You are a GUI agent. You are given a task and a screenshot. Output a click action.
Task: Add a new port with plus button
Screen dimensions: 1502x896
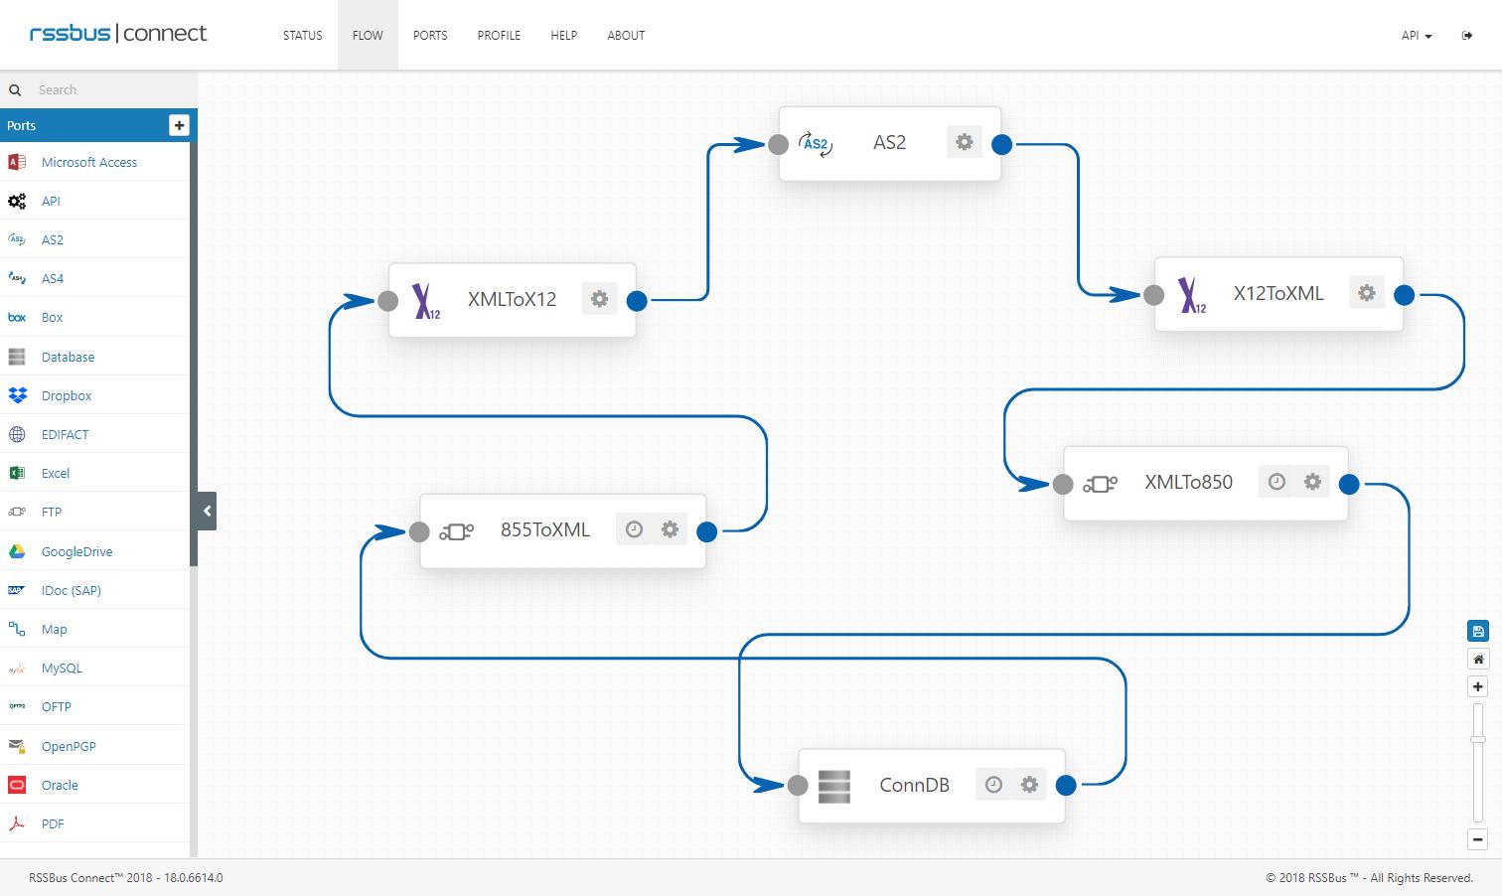(179, 125)
